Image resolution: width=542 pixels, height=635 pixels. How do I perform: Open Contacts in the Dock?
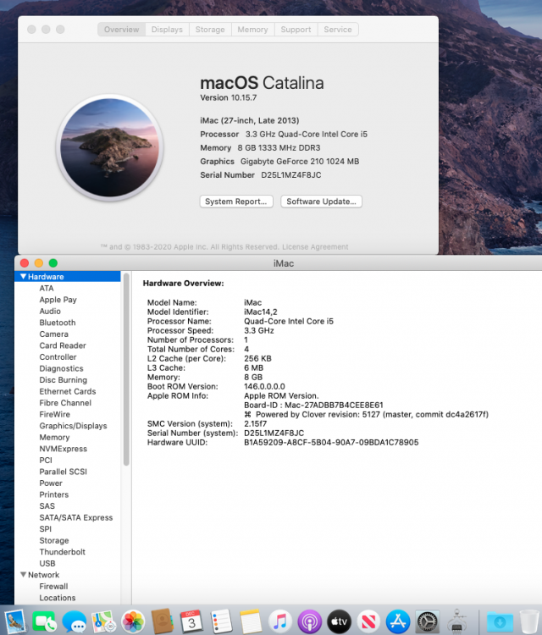163,621
